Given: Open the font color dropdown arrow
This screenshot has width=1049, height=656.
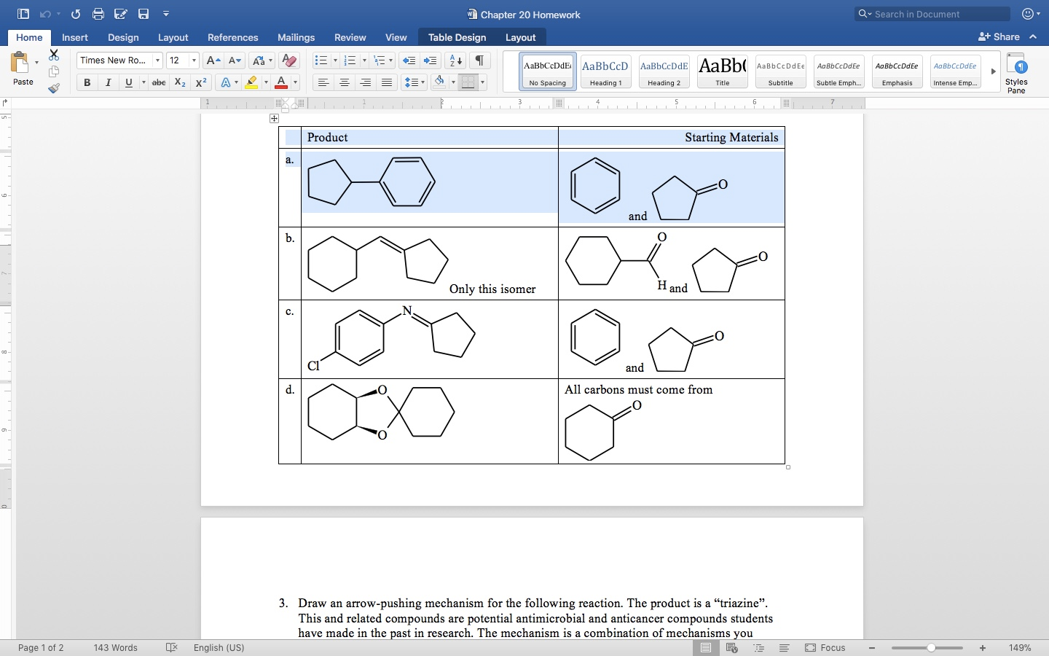Looking at the screenshot, I should coord(294,82).
